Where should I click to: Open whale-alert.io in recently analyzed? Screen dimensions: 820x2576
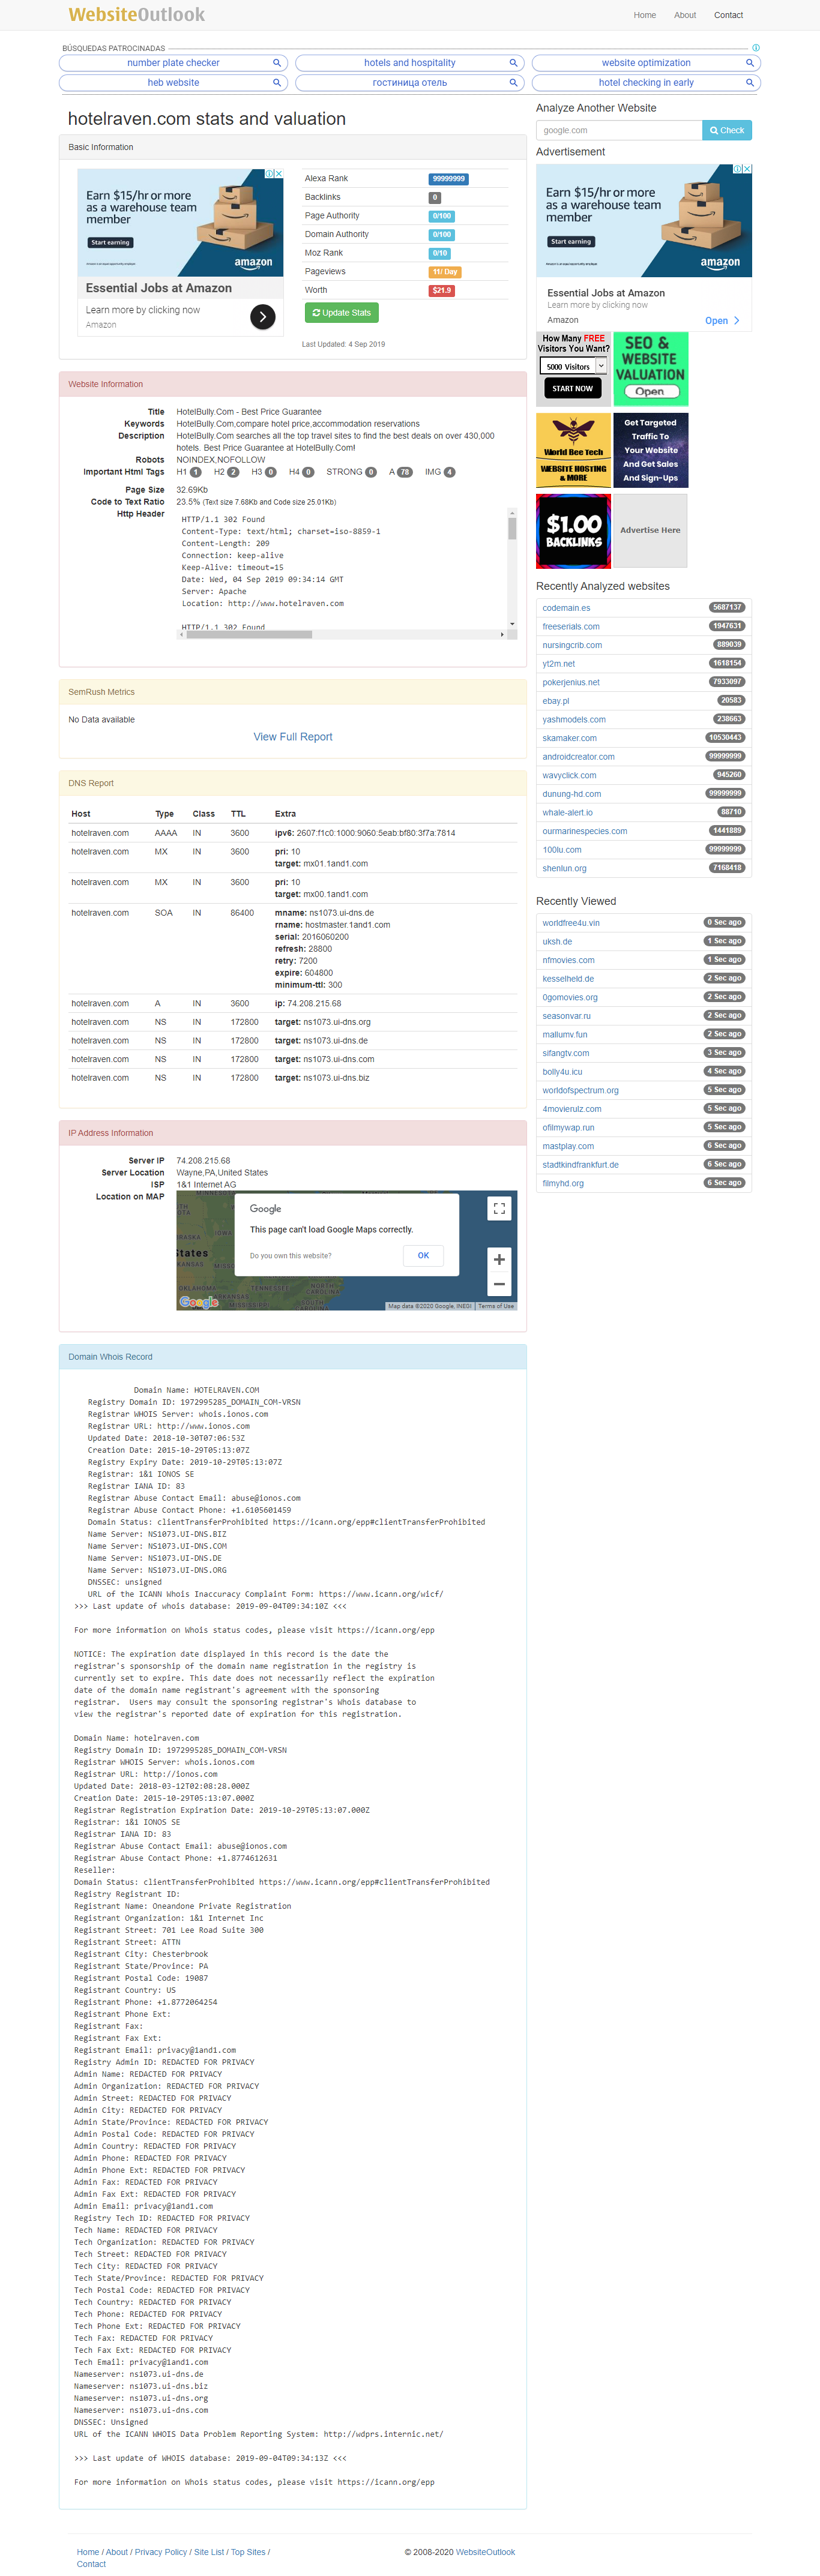pos(567,813)
